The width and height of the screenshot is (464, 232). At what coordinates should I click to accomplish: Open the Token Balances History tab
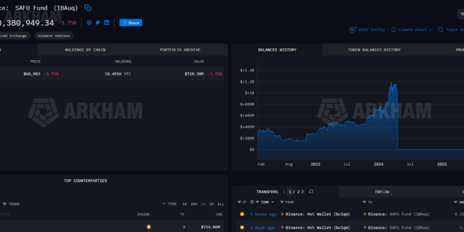tap(374, 49)
